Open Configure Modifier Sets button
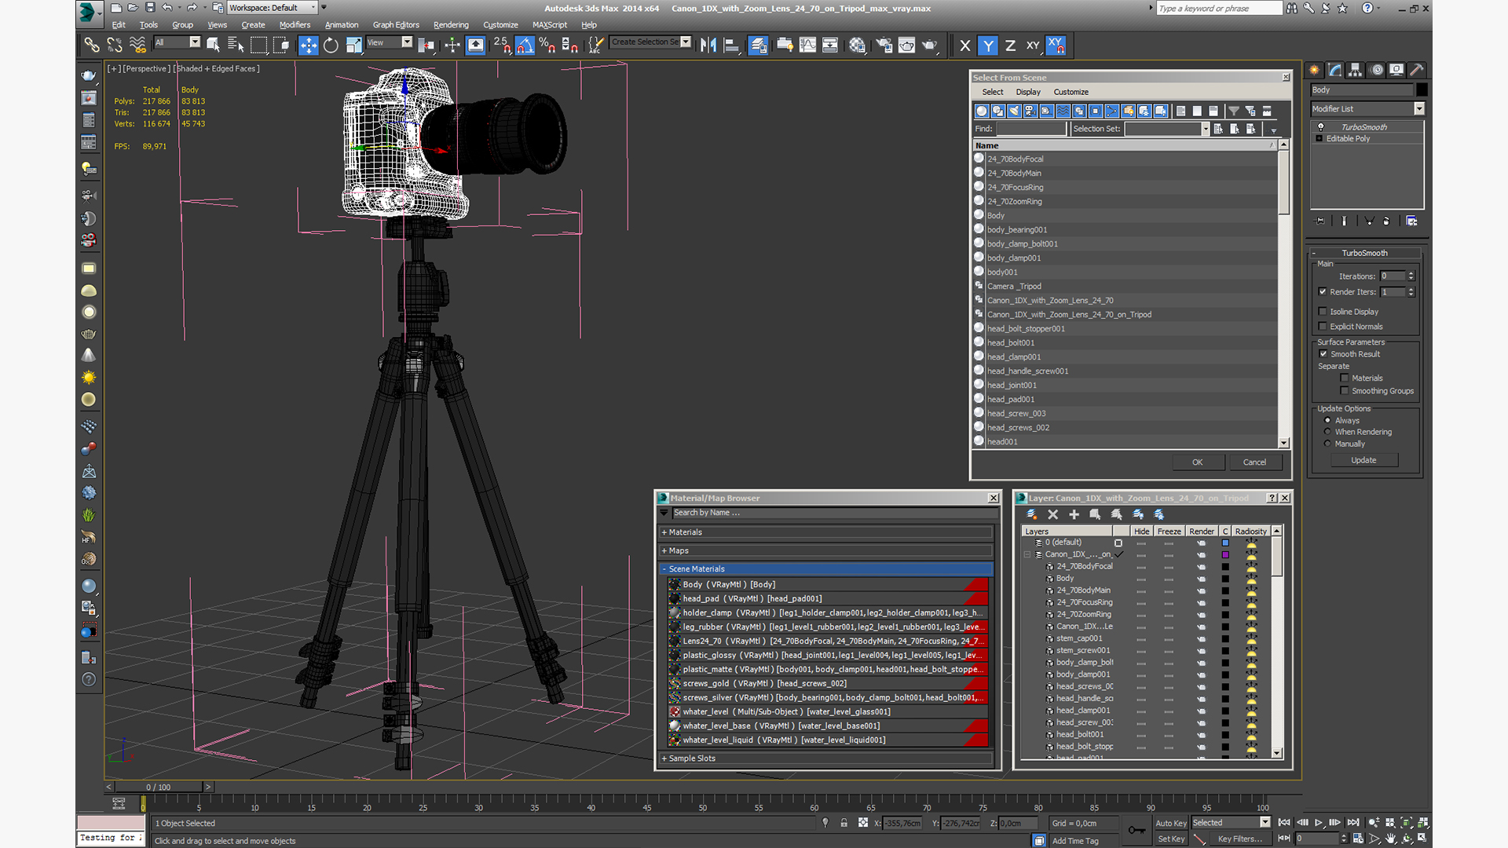1508x848 pixels. pos(1411,221)
